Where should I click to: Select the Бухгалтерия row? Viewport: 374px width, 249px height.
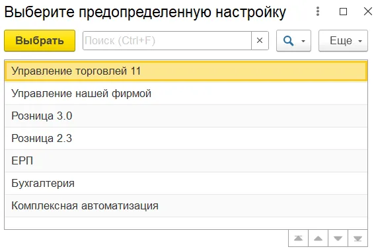point(186,183)
